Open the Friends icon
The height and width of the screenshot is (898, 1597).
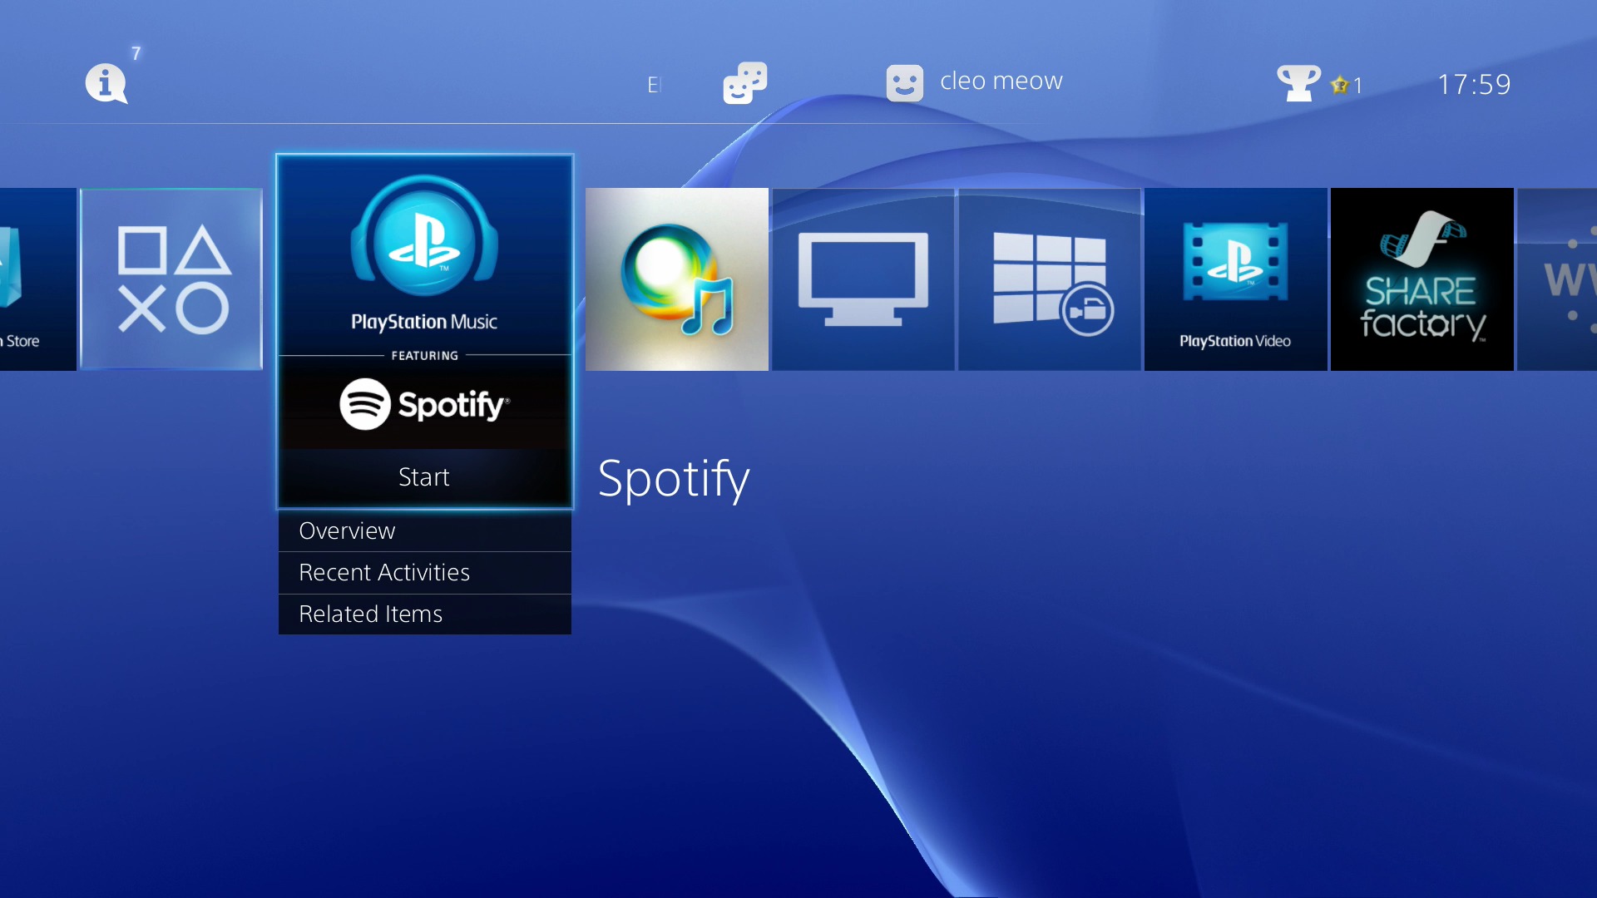pyautogui.click(x=905, y=82)
